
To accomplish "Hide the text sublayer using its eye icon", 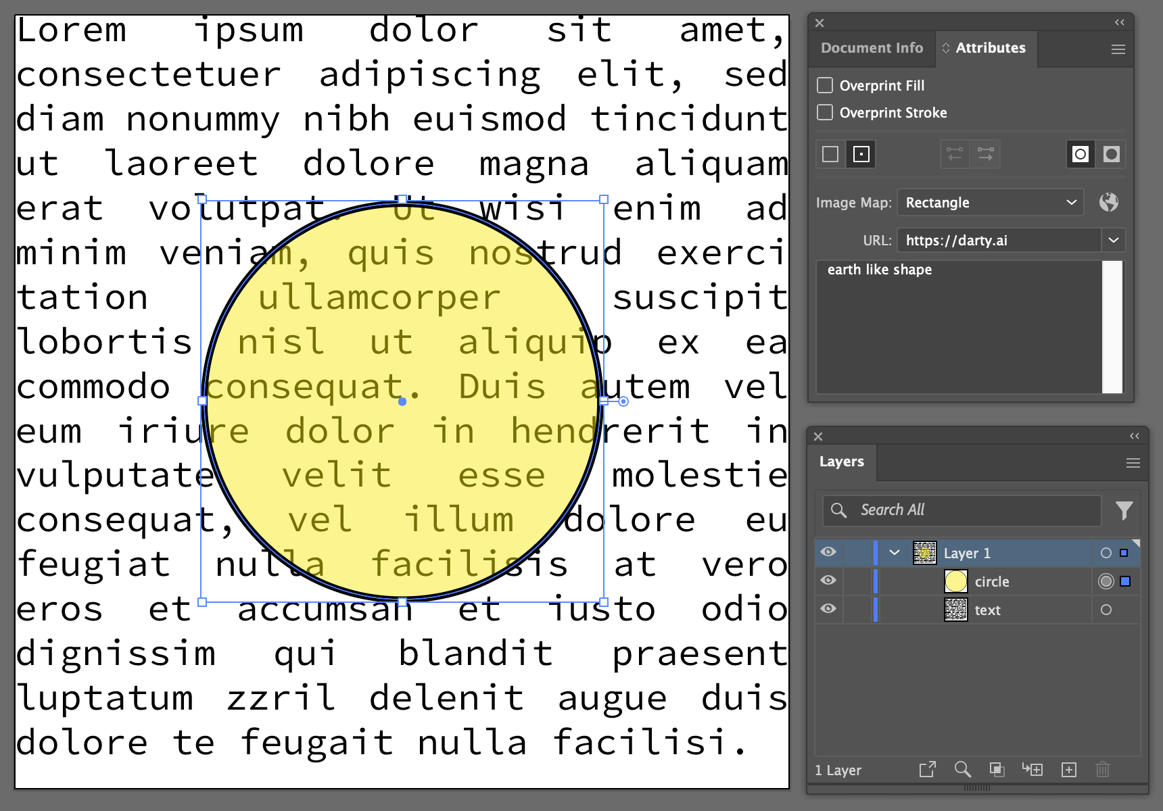I will click(828, 609).
